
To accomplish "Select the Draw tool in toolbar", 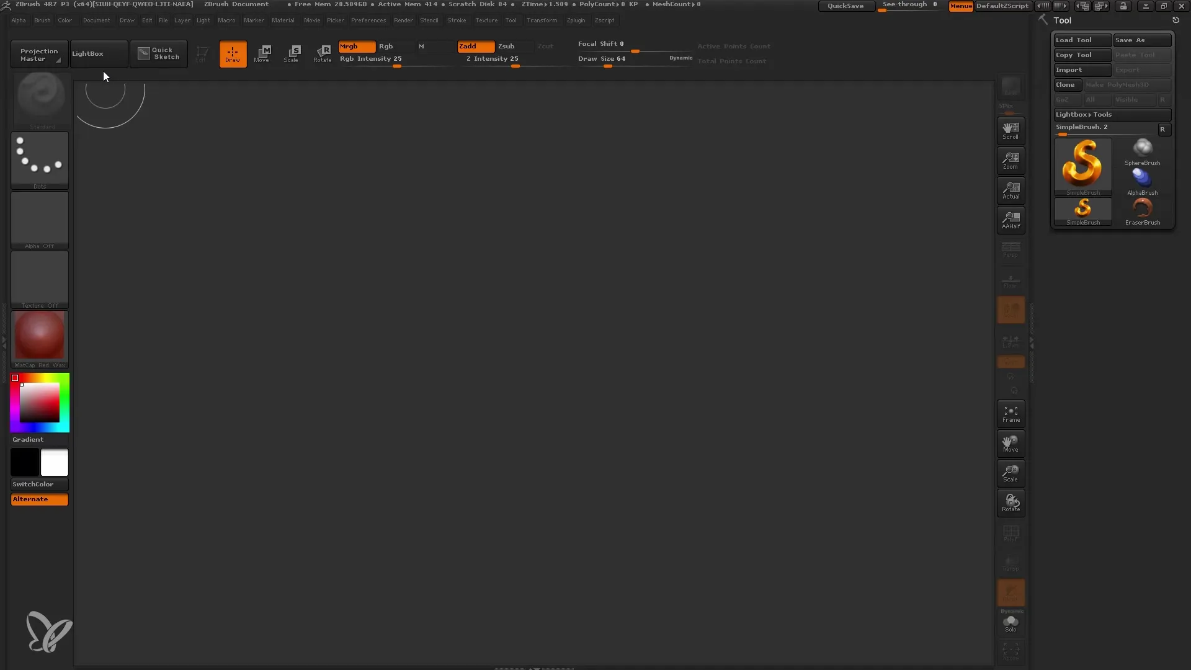I will pos(231,52).
